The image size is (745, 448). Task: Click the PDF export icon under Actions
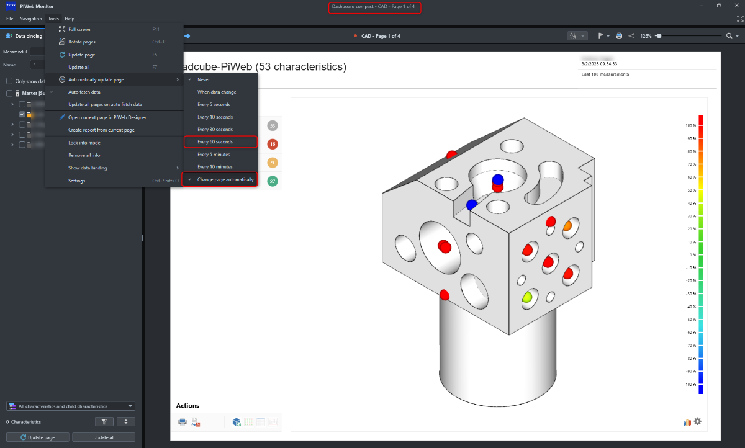point(195,422)
